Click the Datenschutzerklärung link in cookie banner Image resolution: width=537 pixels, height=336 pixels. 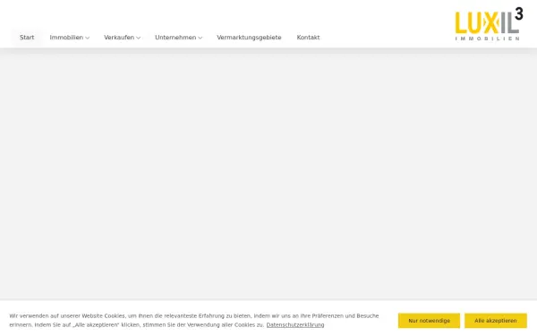click(x=295, y=324)
